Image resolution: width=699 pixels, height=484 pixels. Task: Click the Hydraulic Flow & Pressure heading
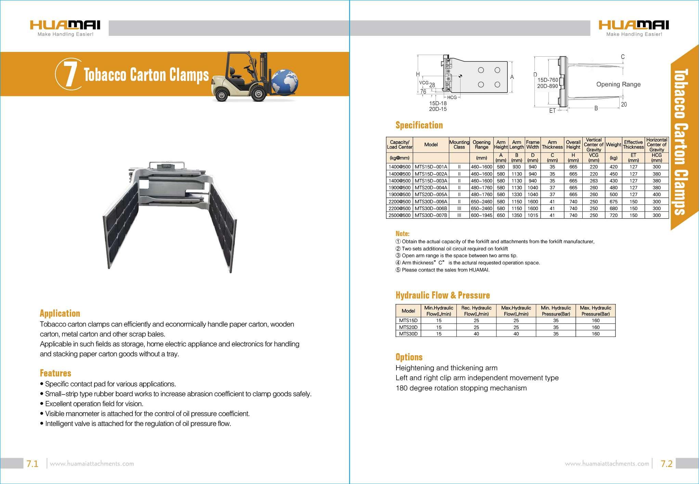point(442,295)
